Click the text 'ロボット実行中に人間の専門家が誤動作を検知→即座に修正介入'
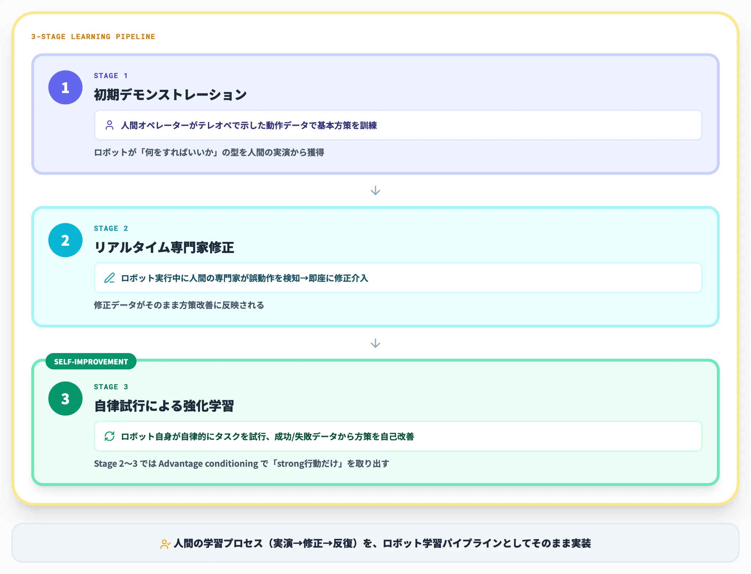Screen dimensions: 751x574 coord(245,278)
